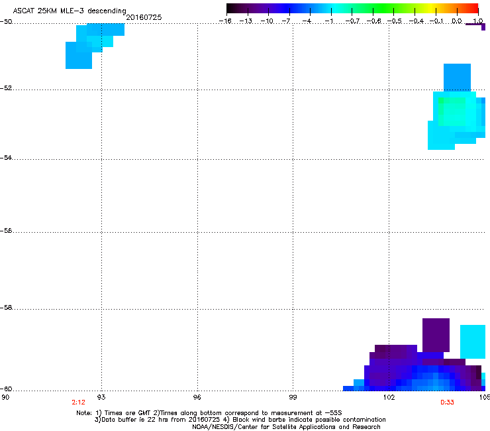Click the "-58" latitude axis label
490x431 pixels.
click(x=6, y=308)
